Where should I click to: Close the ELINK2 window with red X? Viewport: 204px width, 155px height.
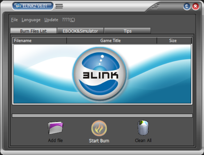click(x=196, y=7)
